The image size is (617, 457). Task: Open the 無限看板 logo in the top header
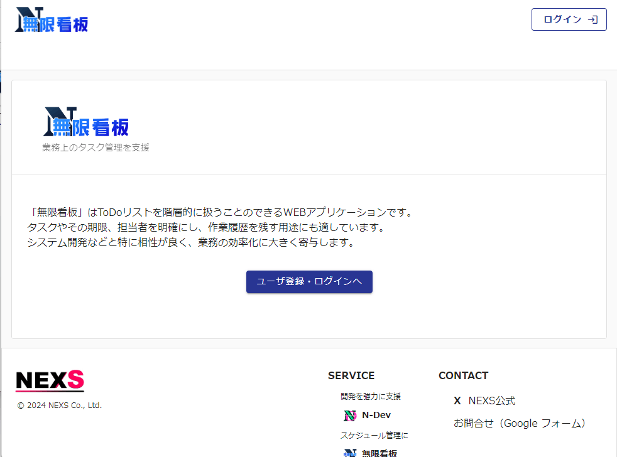(x=52, y=19)
